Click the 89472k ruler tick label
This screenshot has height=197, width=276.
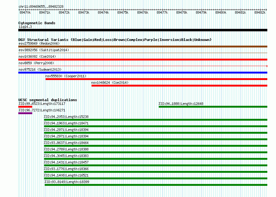click(64, 12)
